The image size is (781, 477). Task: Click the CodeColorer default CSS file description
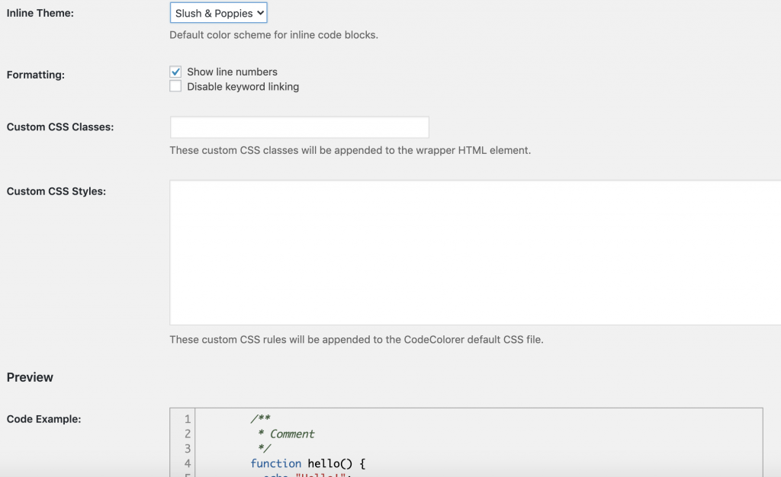pos(356,340)
